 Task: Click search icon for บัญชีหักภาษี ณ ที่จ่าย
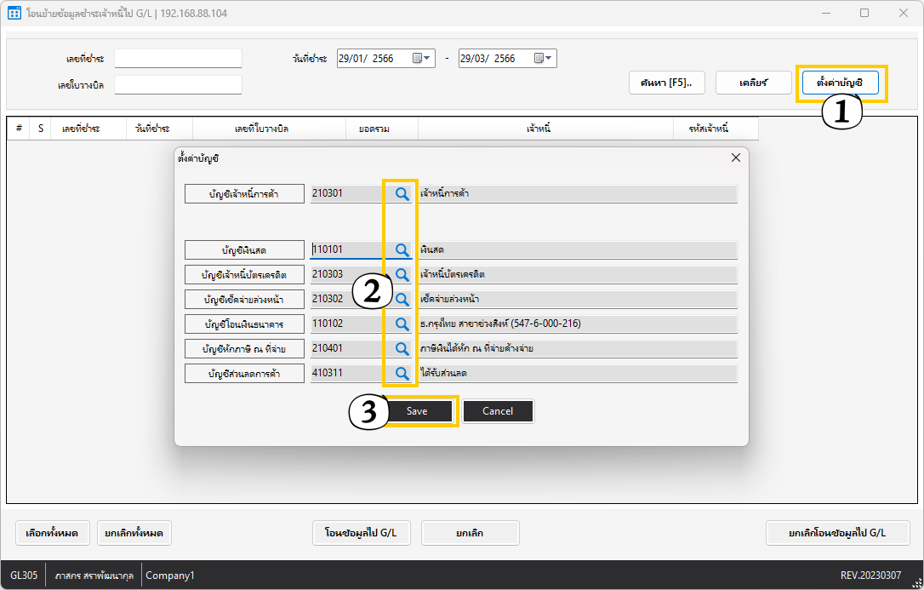point(402,349)
